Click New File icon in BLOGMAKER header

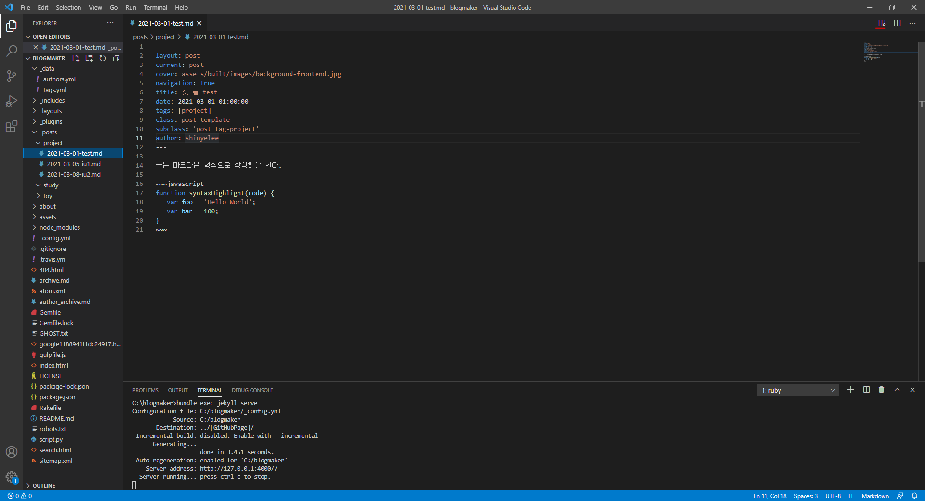[76, 58]
